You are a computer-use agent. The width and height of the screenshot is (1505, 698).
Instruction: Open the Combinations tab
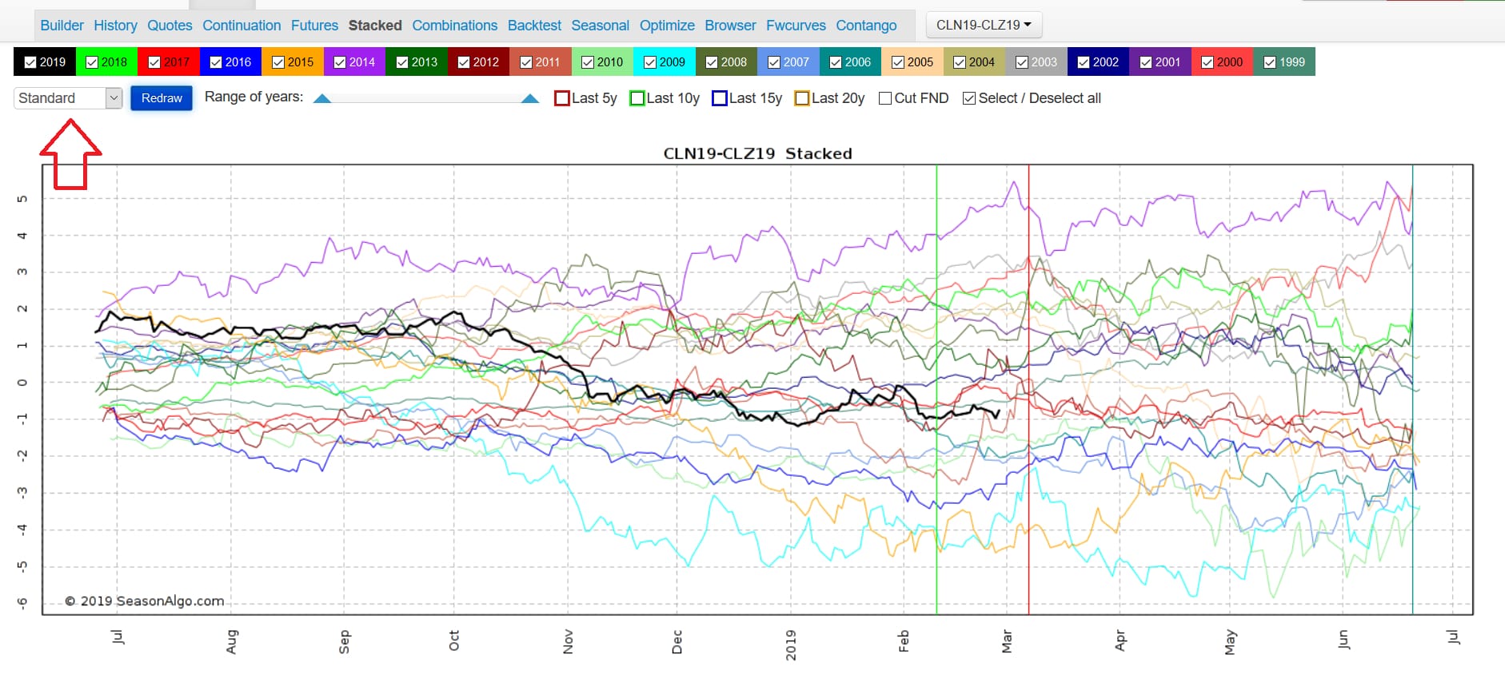455,26
